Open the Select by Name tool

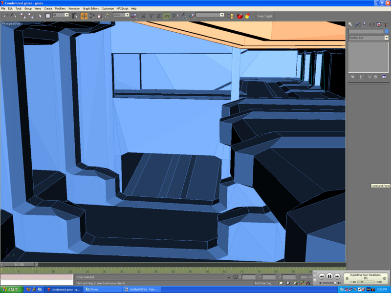[75, 16]
